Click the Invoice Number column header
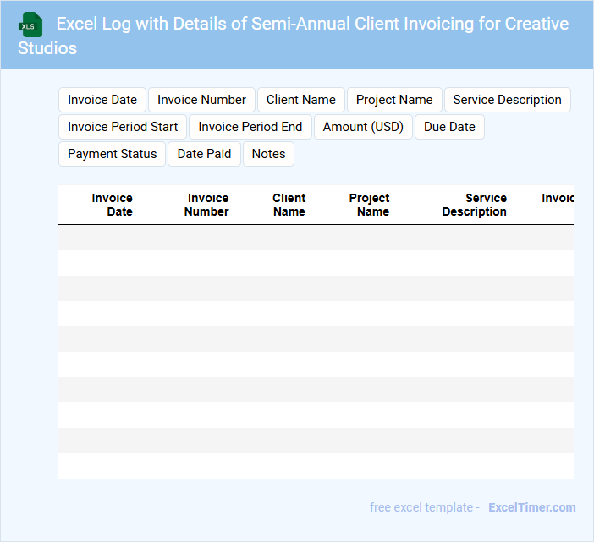The image size is (594, 542). [x=207, y=205]
